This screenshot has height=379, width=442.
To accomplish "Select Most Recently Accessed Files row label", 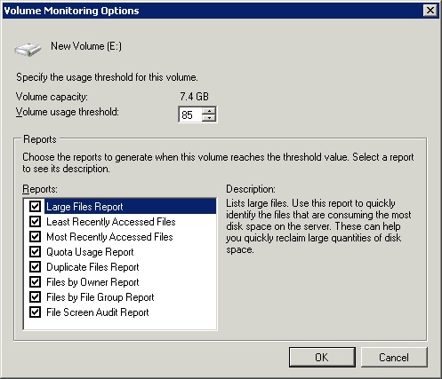I will click(109, 237).
